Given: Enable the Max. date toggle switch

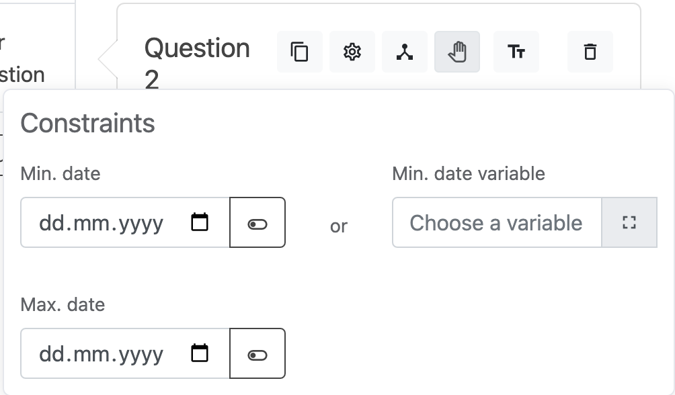Looking at the screenshot, I should pyautogui.click(x=257, y=353).
